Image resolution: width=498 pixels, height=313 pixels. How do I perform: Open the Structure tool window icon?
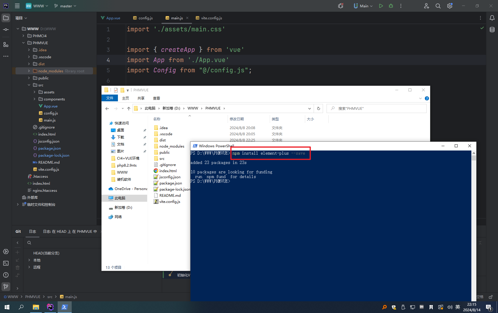(x=6, y=45)
